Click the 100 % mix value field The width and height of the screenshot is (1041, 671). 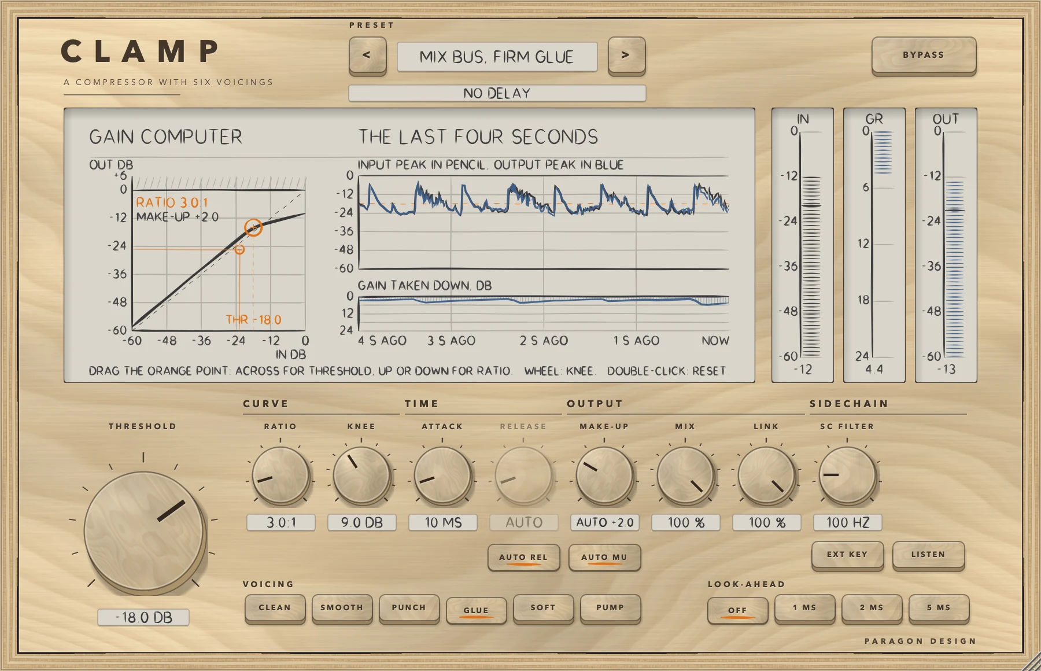tap(686, 522)
